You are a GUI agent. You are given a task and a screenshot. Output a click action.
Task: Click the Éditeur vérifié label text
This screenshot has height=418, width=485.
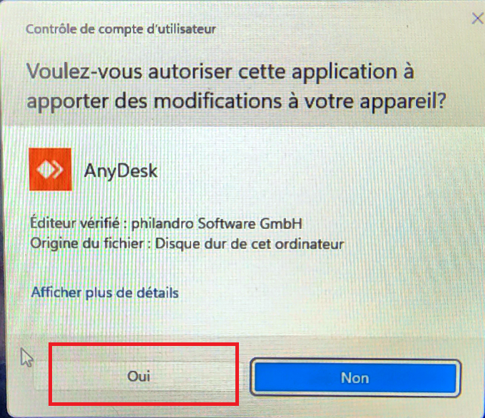tap(75, 223)
